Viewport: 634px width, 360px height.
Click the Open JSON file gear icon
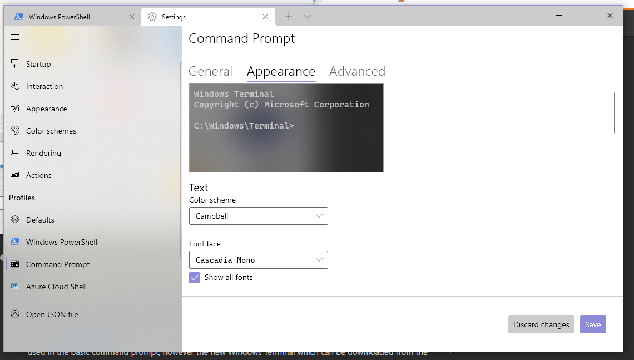point(15,314)
